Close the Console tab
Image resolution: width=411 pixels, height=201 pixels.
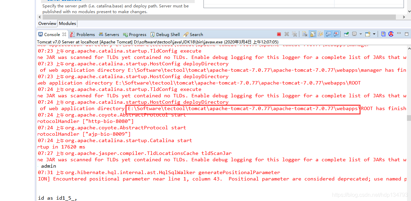[64, 34]
